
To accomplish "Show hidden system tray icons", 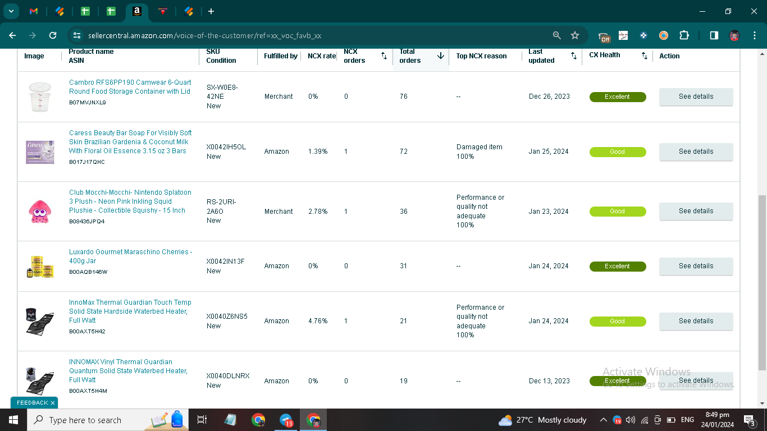I will click(x=604, y=420).
